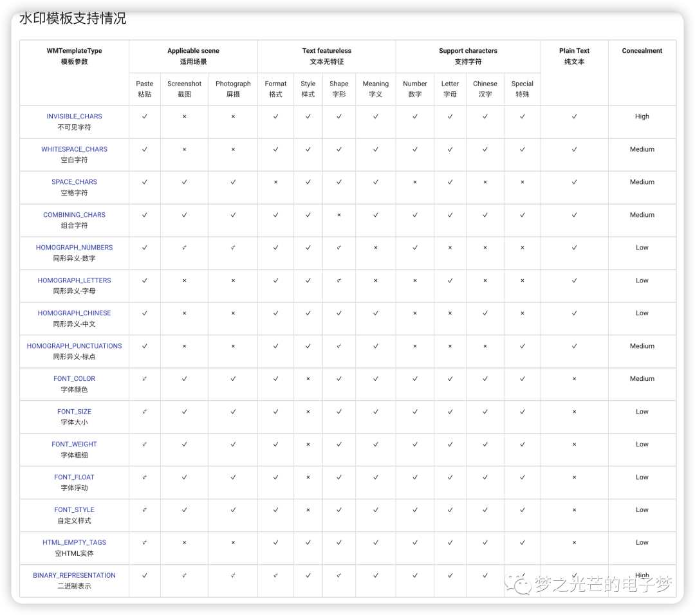695x615 pixels.
Task: Click the Plain Text checkmark in WHITESPACE_CHARS row
Action: [574, 149]
